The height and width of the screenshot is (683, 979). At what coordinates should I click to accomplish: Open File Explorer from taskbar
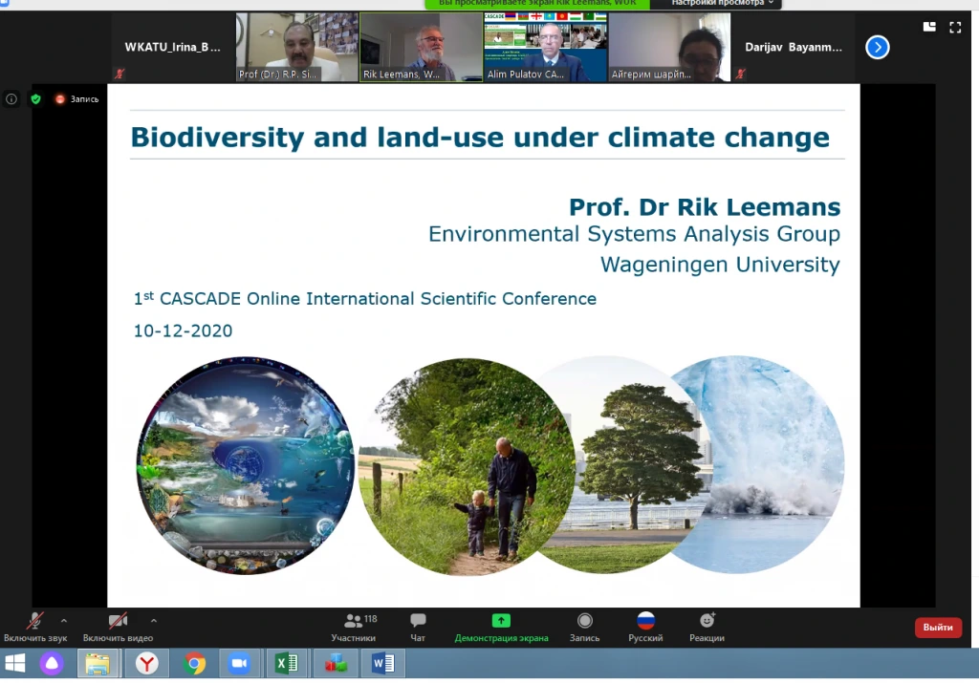(x=98, y=663)
